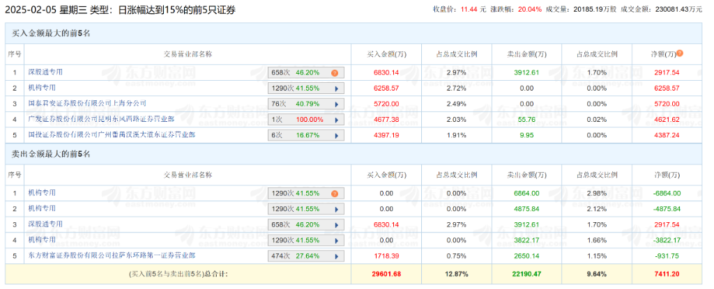
Task: Click the arrow icon in sell-table 深股通专用 row
Action: pos(335,225)
